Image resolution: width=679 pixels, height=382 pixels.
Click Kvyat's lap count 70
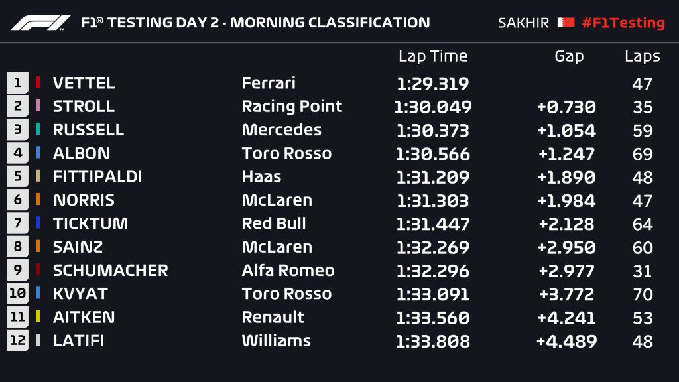point(642,294)
